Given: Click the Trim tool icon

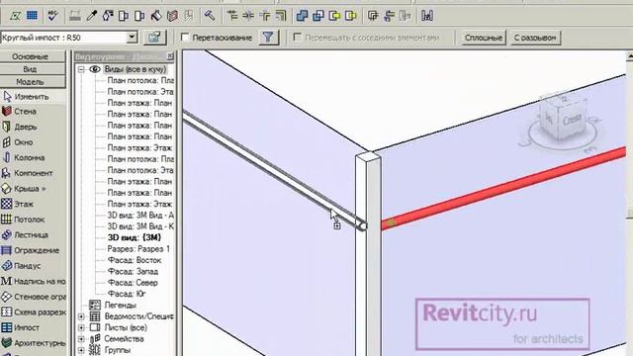Looking at the screenshot, I should click(265, 16).
